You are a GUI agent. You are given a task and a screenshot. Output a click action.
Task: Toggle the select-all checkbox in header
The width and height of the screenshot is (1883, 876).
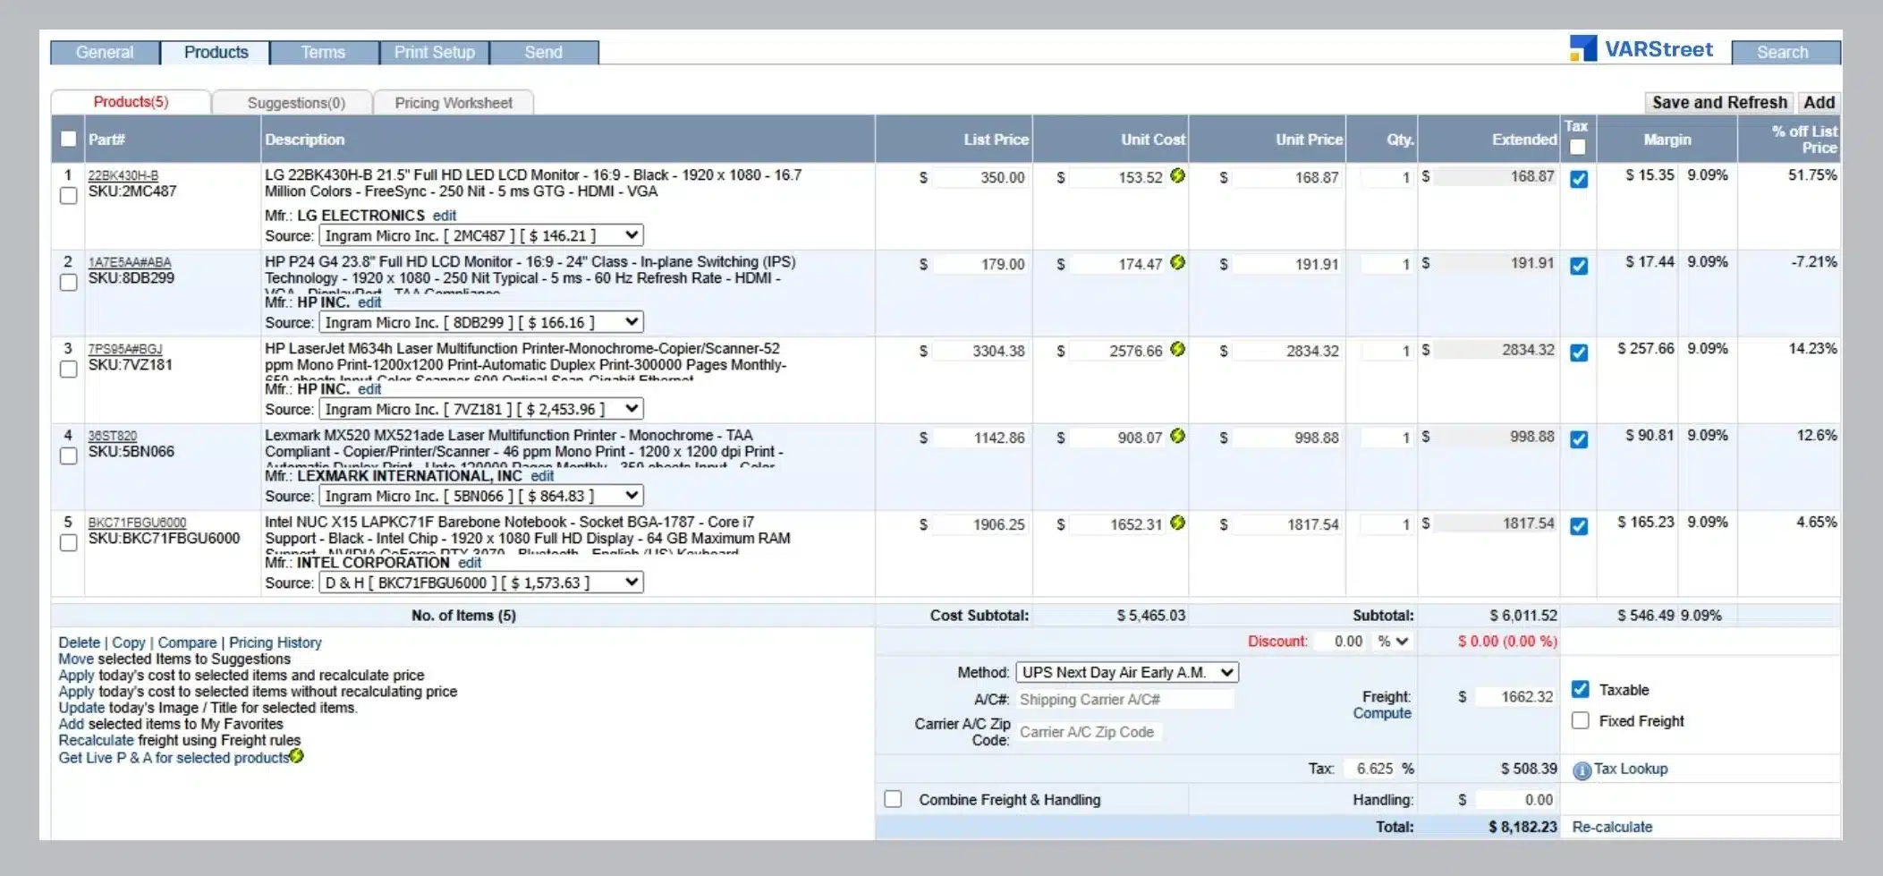68,139
